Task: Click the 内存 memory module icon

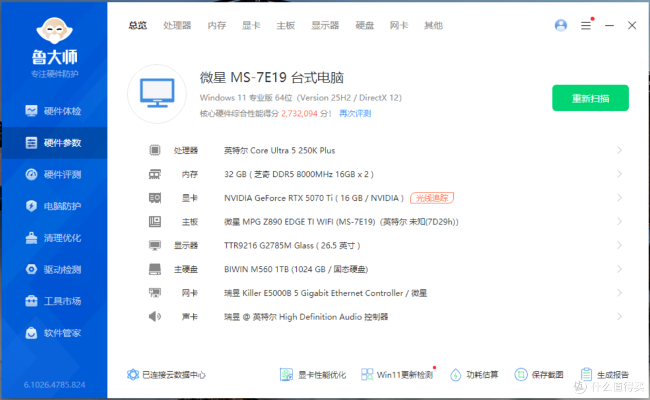Action: 155,174
